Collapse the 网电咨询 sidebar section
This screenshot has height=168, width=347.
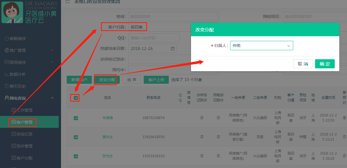[x=52, y=98]
